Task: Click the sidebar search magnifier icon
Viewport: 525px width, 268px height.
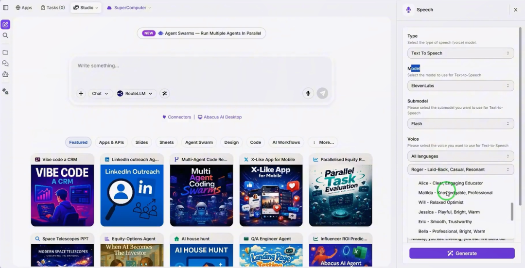Action: pos(5,35)
